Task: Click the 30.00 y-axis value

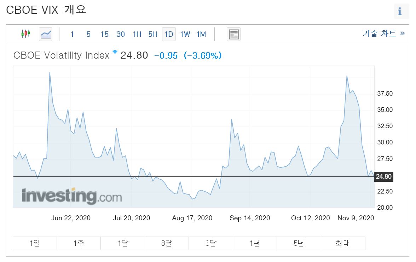Action: 385,142
